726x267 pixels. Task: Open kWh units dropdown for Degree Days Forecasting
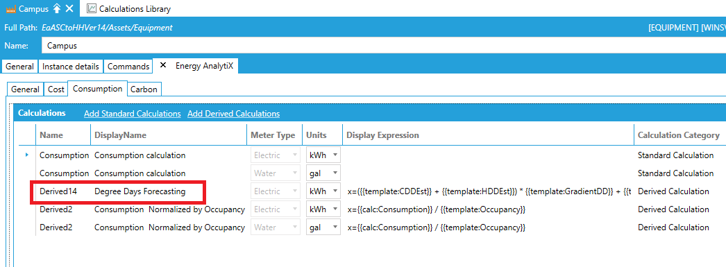click(x=323, y=191)
